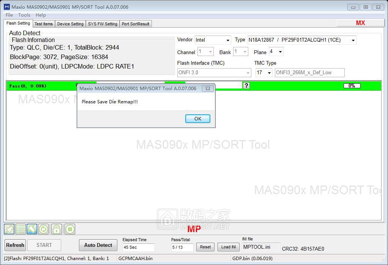Click the question mark icon on the green bar
The width and height of the screenshot is (388, 265).
pyautogui.click(x=246, y=86)
